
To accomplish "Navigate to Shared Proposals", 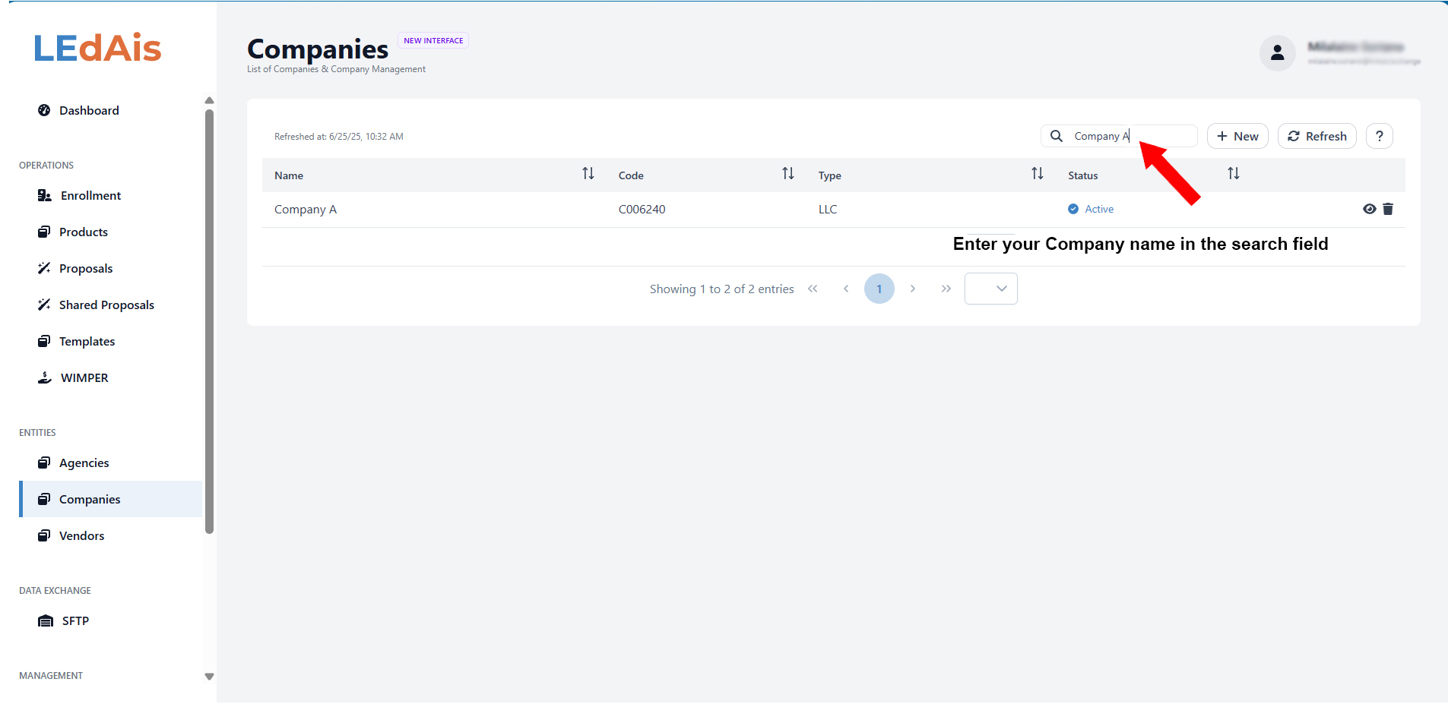I will (106, 305).
